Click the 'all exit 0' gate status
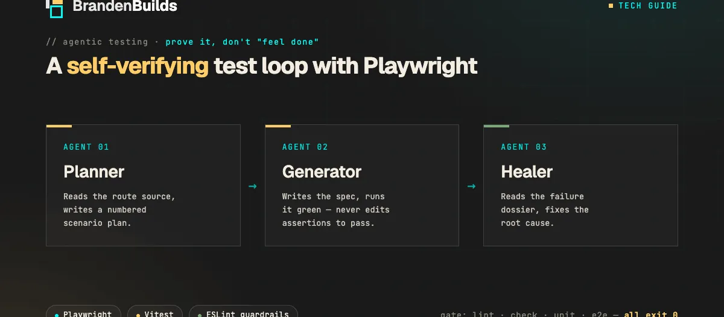This screenshot has width=724, height=317. point(651,314)
